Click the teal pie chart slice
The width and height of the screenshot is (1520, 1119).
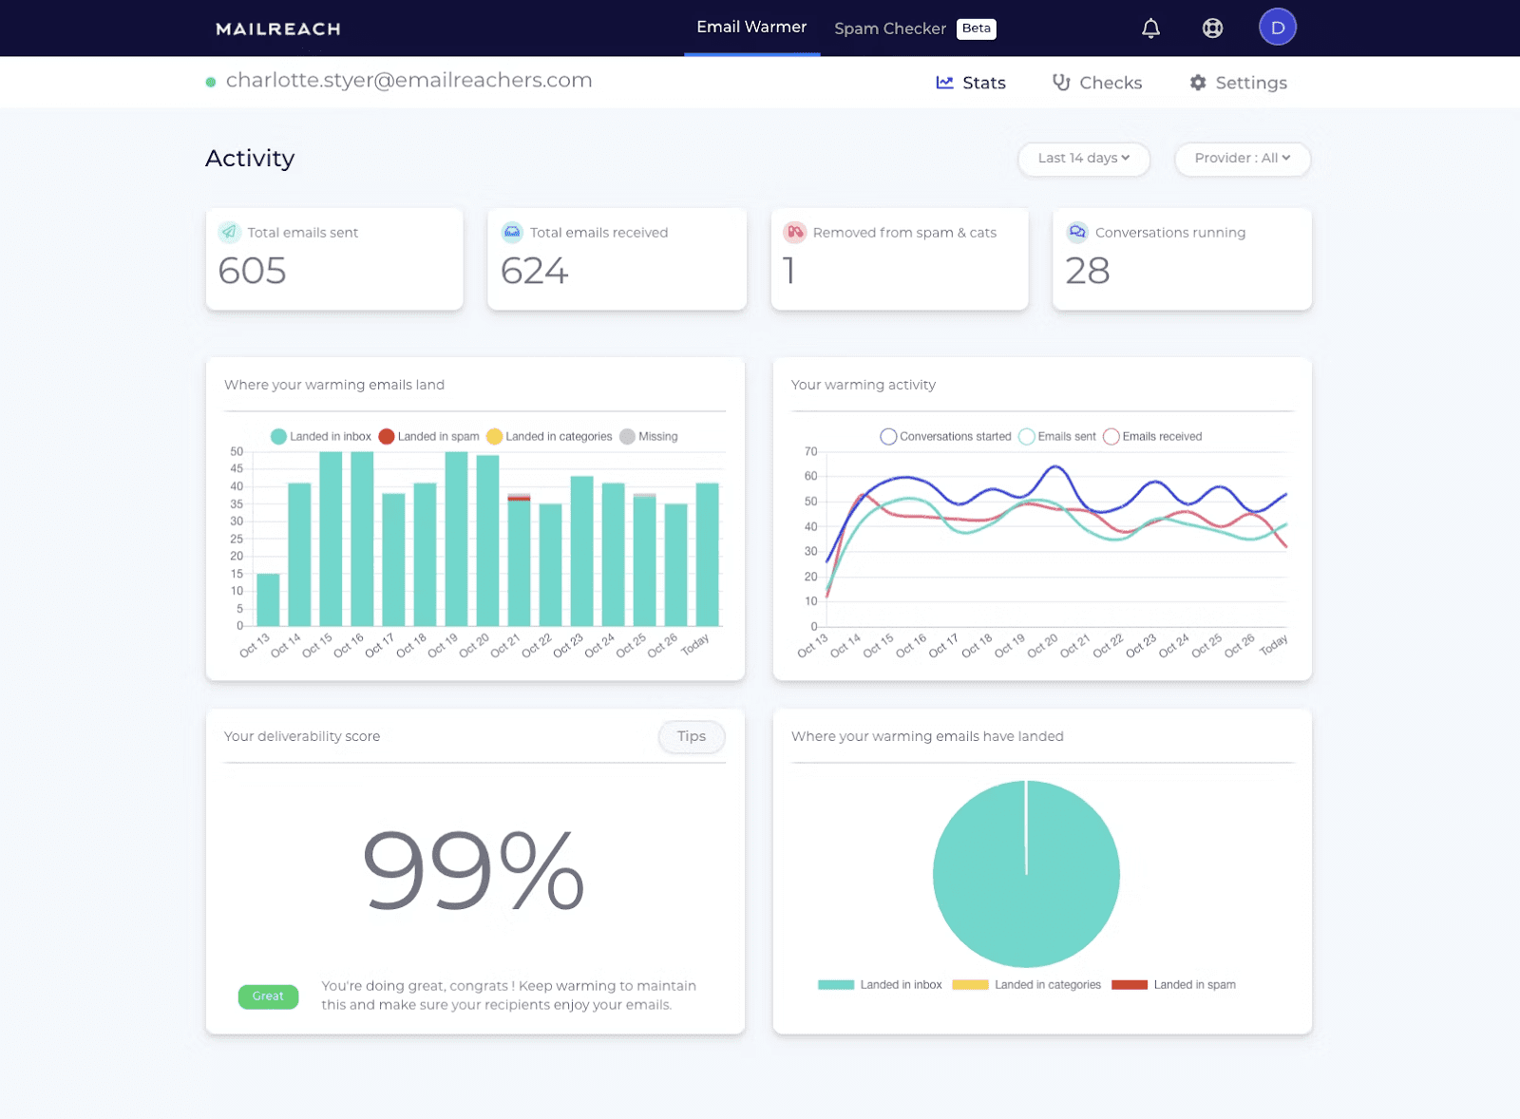pos(1026,875)
